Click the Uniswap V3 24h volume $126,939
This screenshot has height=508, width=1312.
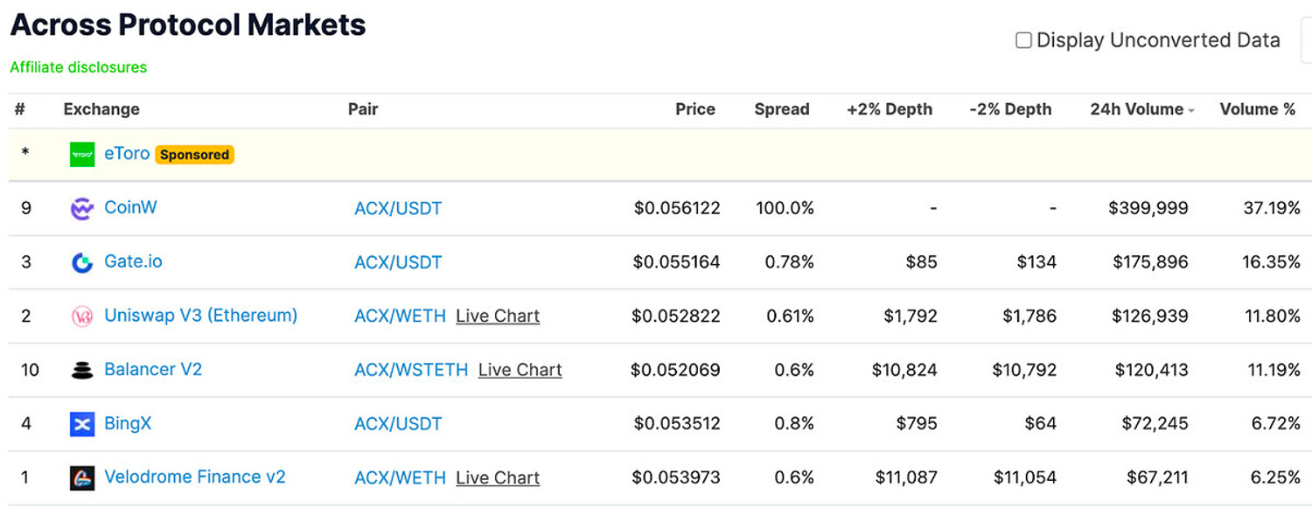(1151, 316)
